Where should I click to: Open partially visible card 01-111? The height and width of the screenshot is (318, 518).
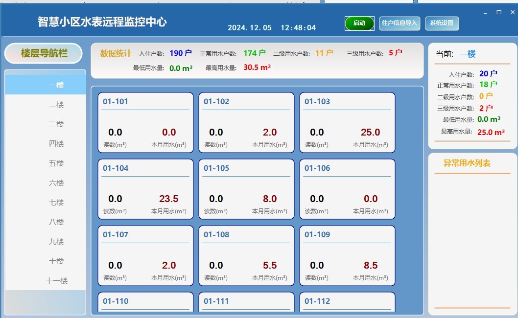pyautogui.click(x=246, y=302)
